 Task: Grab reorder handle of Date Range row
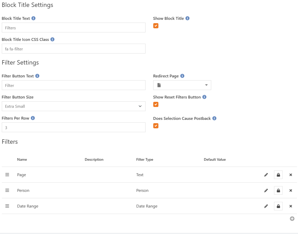coord(7,206)
